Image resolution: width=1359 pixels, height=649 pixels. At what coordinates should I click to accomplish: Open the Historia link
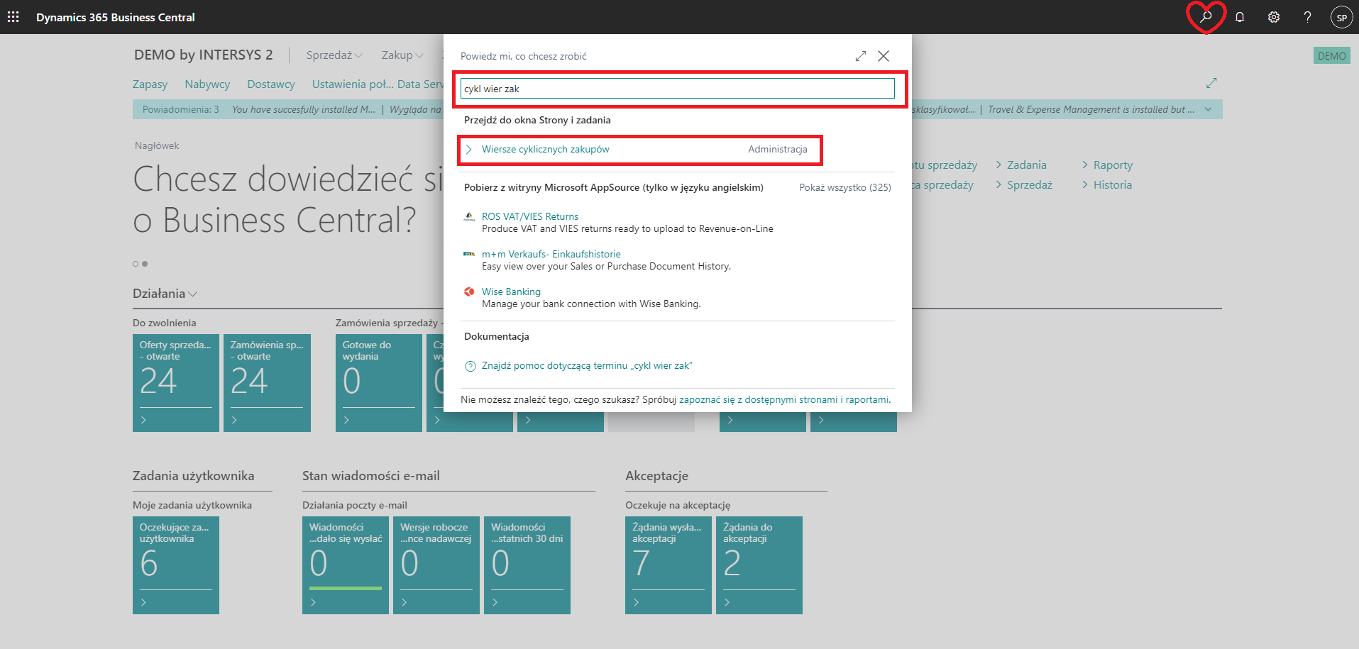[1112, 185]
